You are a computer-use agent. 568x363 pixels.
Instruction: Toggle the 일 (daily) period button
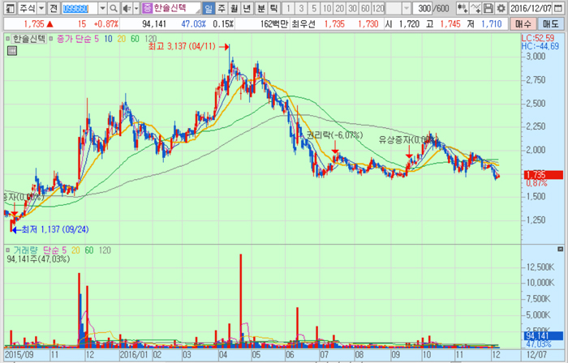pyautogui.click(x=209, y=8)
